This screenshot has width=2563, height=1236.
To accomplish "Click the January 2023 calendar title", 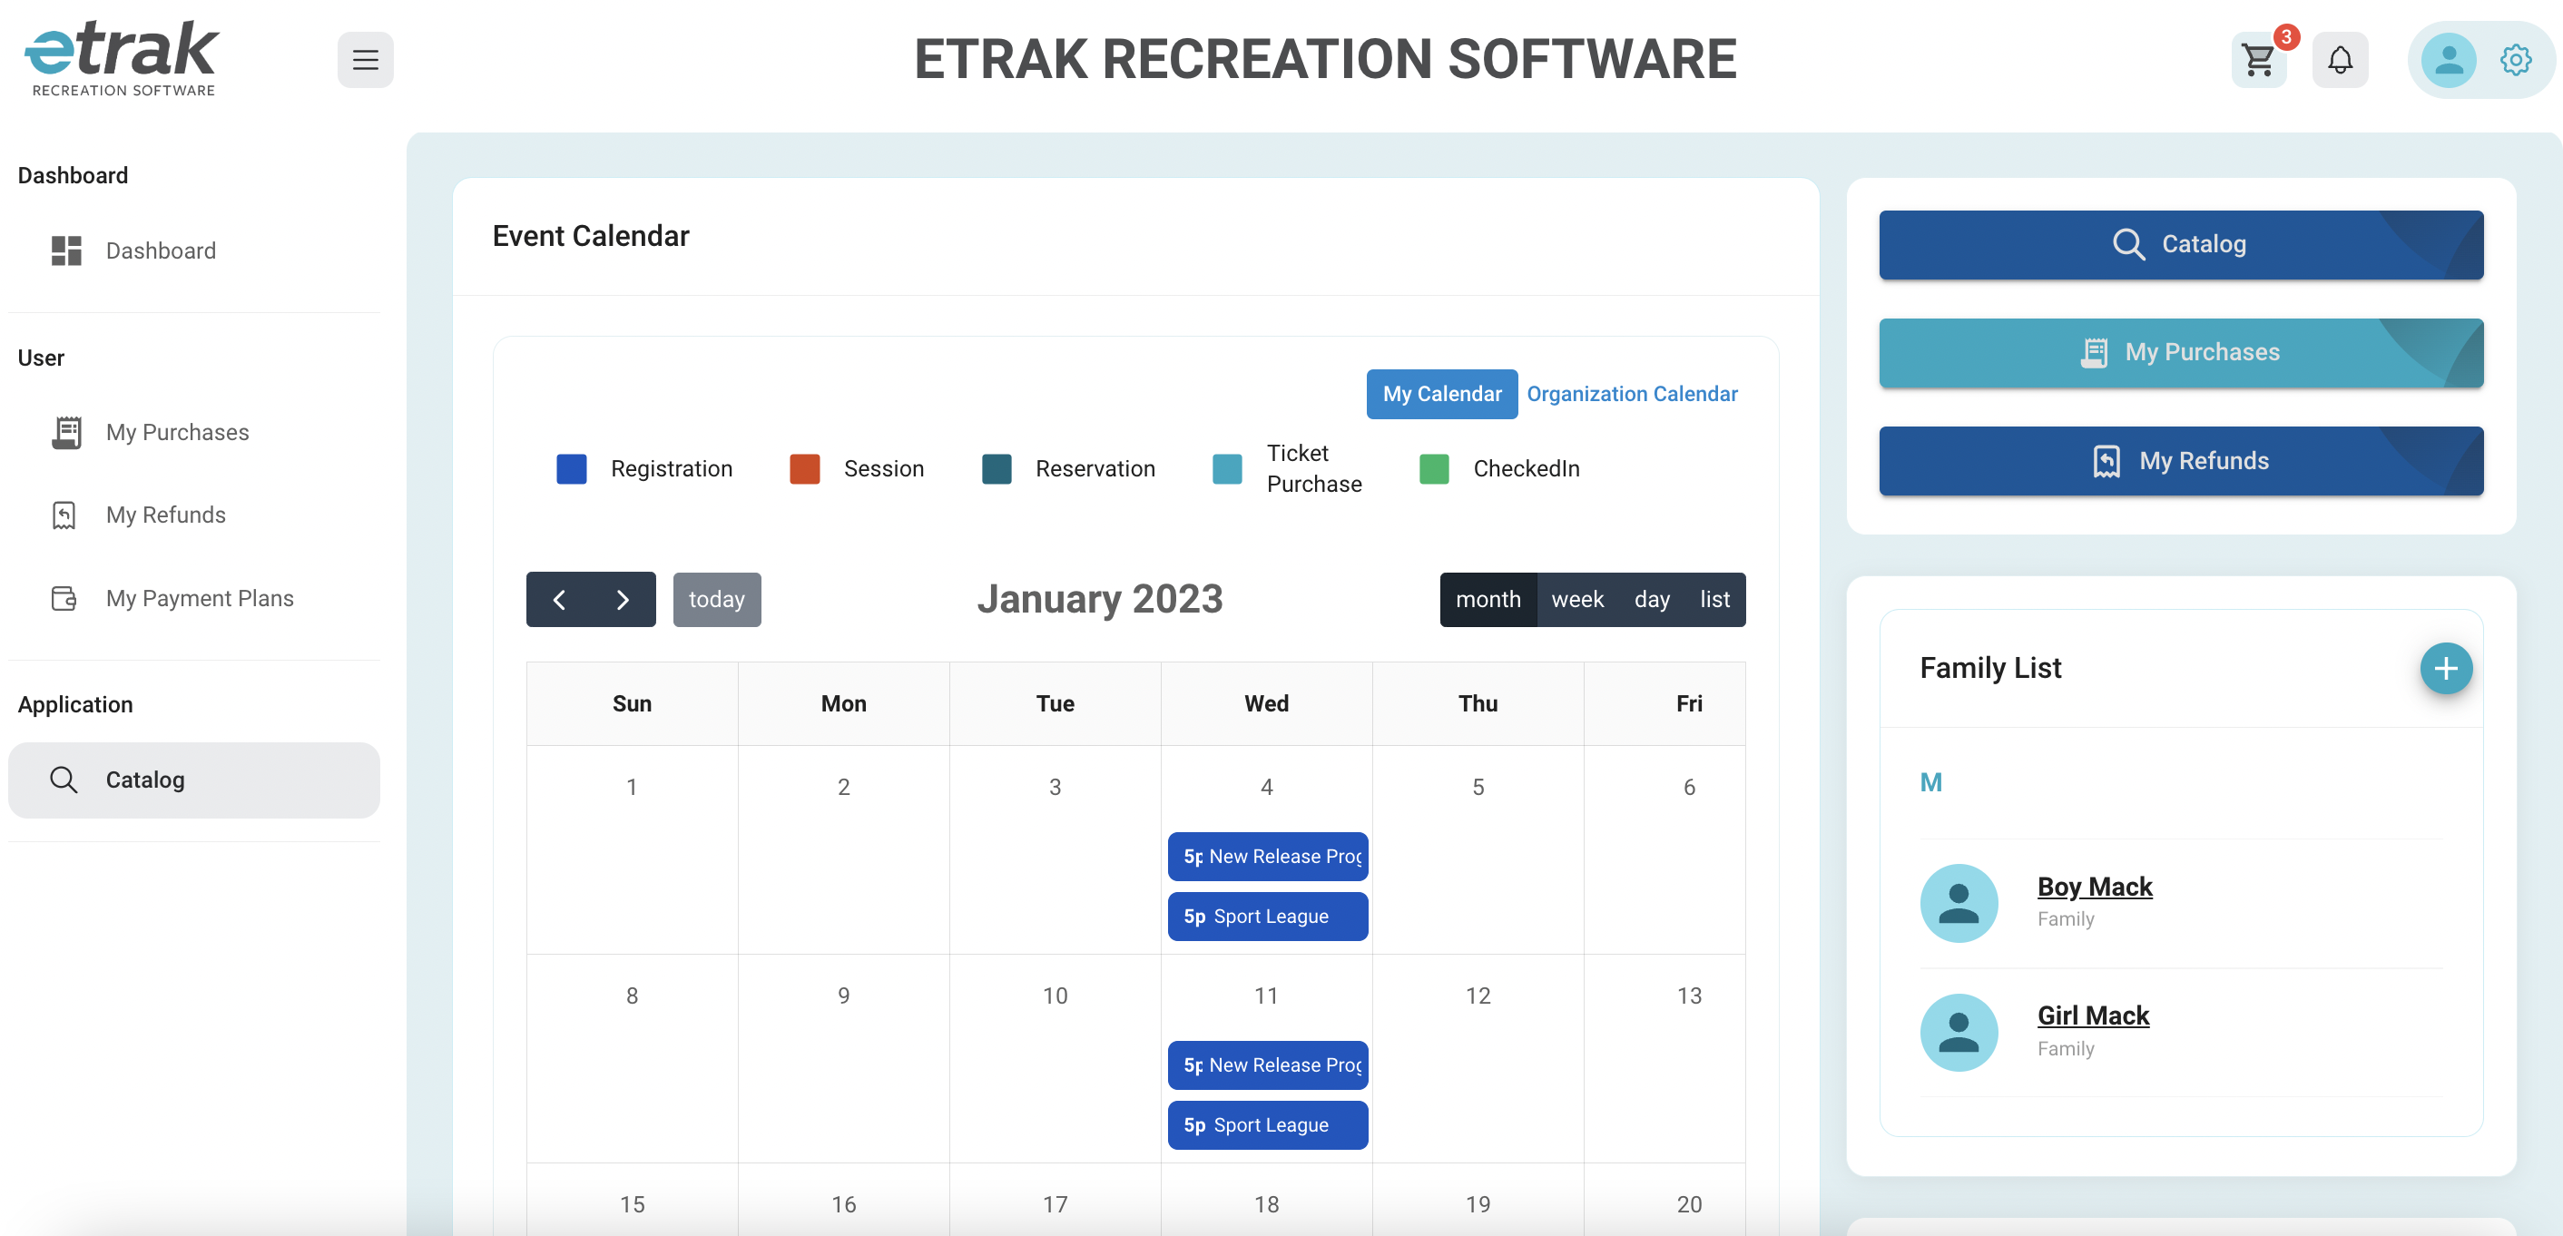I will [x=1099, y=599].
